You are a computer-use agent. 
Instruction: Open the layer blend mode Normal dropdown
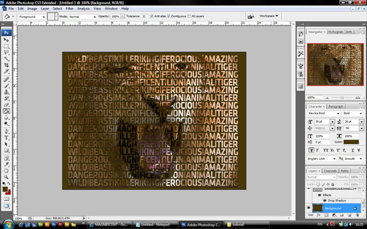tap(321, 177)
